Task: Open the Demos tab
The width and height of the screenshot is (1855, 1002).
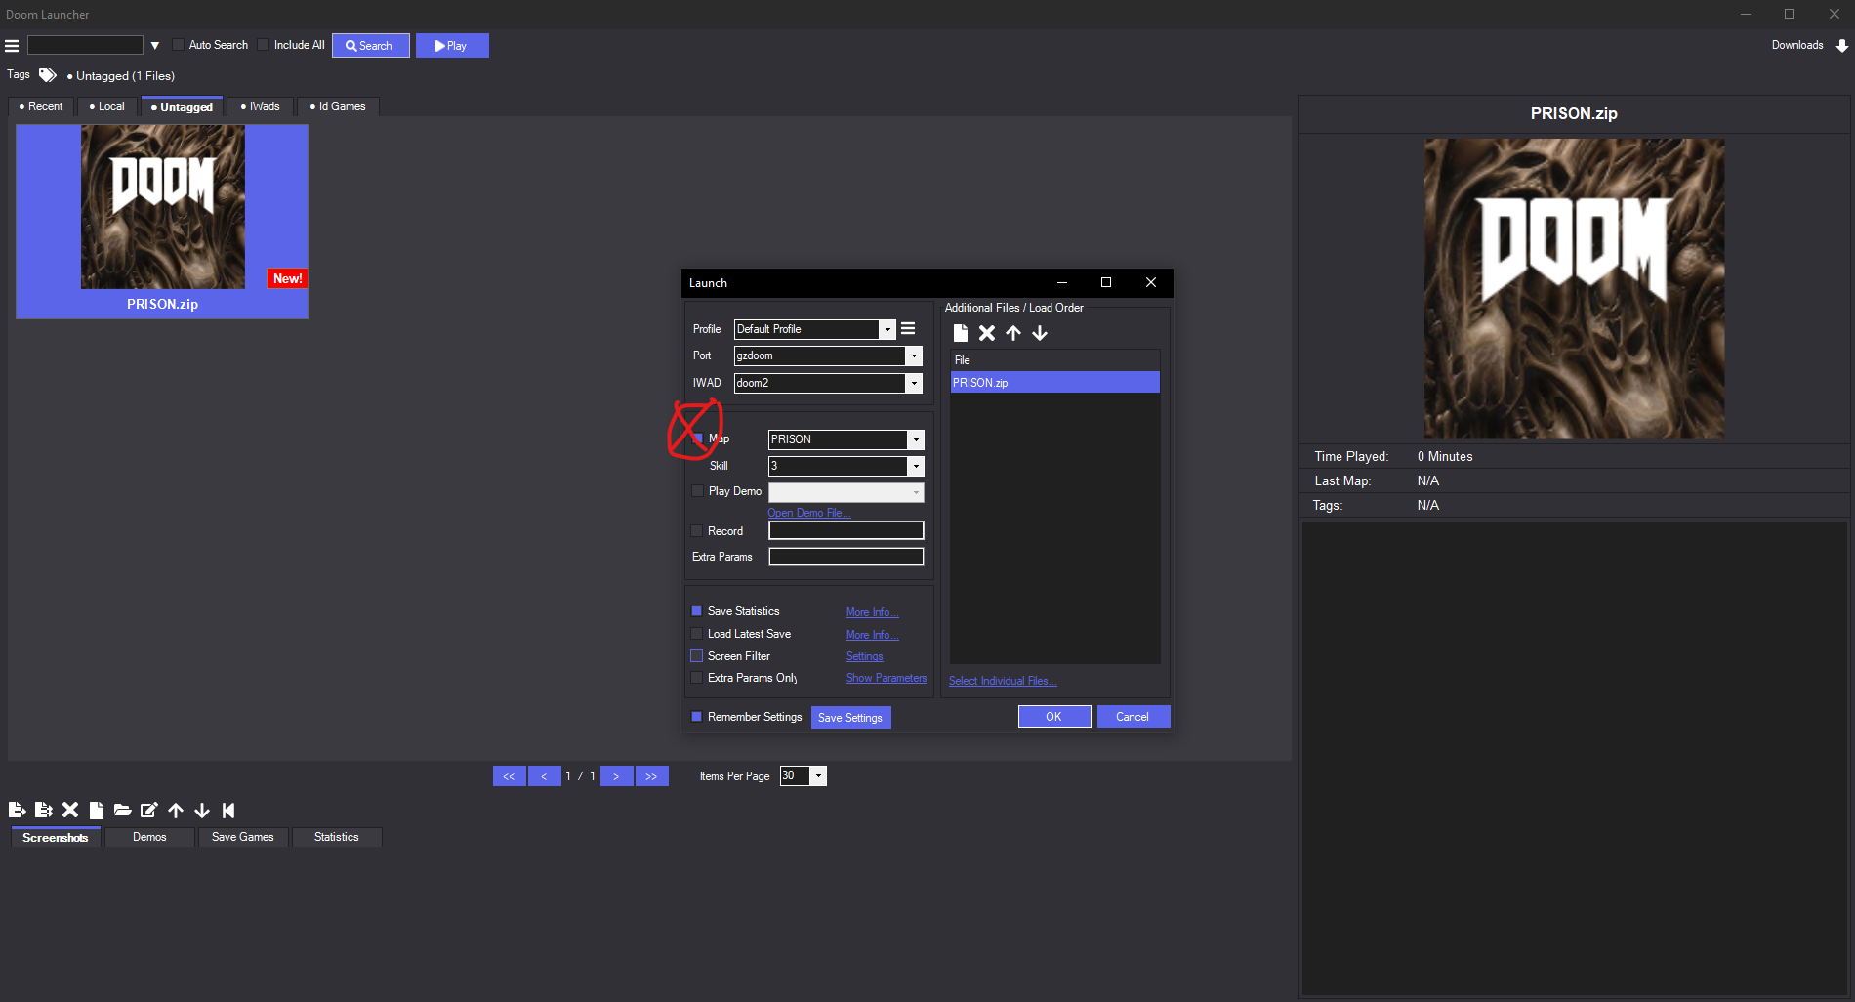Action: tap(149, 837)
